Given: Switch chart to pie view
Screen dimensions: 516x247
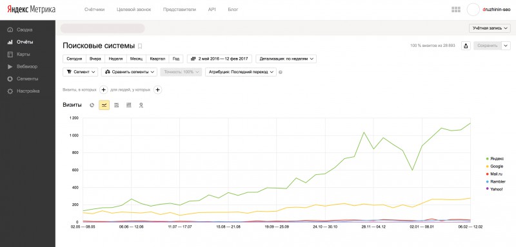Looking at the screenshot, I should coord(92,105).
